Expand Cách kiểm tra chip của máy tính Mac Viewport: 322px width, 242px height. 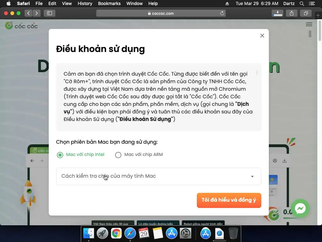pyautogui.click(x=158, y=176)
